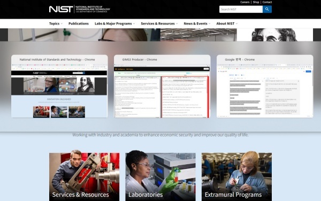
Task: Open the Laboratories image card
Action: point(160,176)
